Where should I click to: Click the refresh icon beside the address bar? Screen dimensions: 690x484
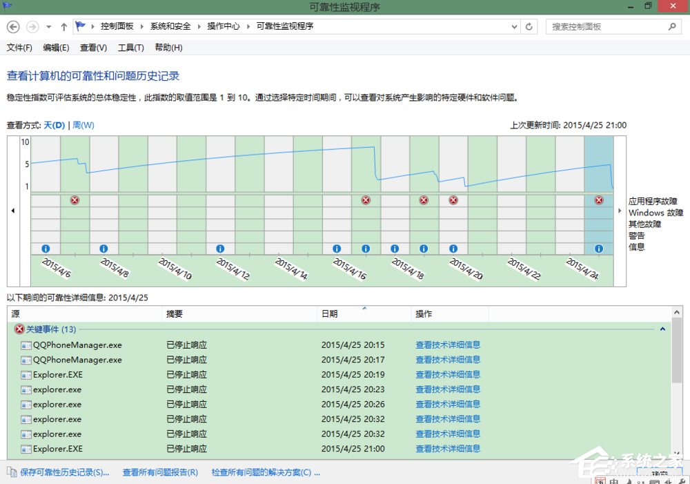tap(529, 26)
